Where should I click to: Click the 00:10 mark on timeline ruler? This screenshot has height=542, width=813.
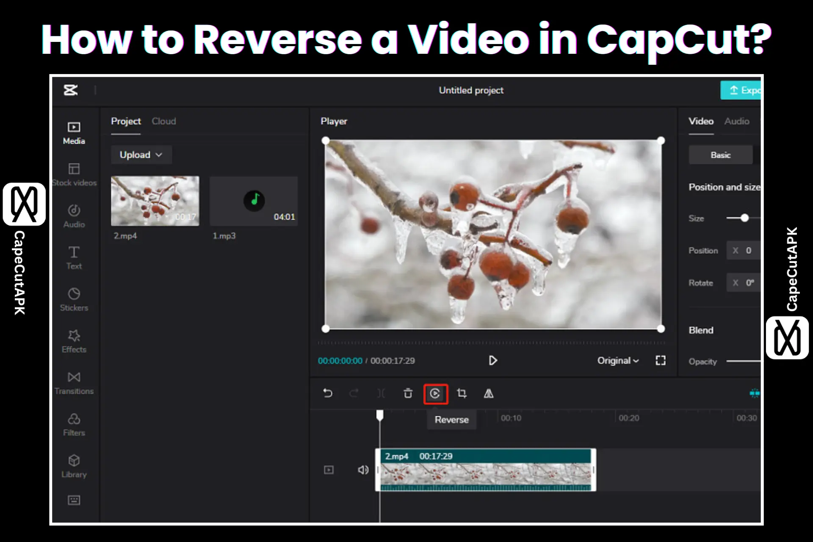pos(511,418)
